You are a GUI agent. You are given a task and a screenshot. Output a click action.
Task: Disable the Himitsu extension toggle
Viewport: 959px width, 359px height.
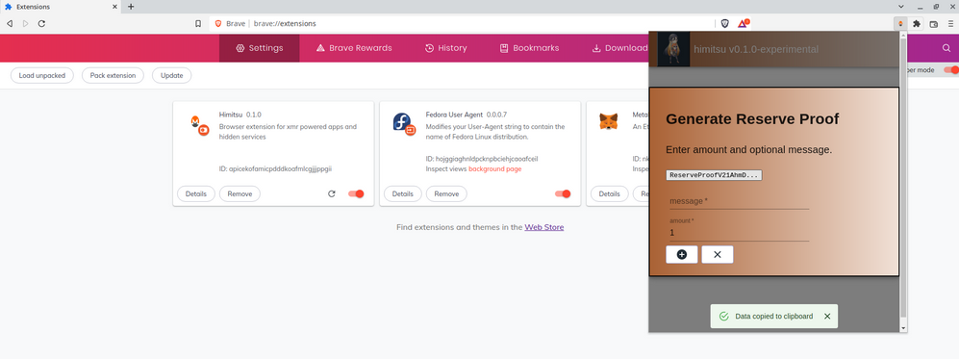(x=356, y=193)
